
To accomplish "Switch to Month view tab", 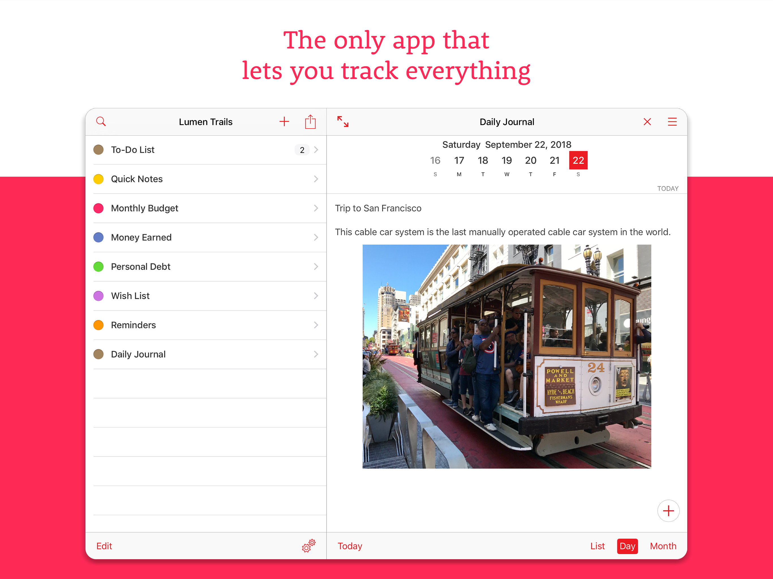I will pyautogui.click(x=663, y=546).
